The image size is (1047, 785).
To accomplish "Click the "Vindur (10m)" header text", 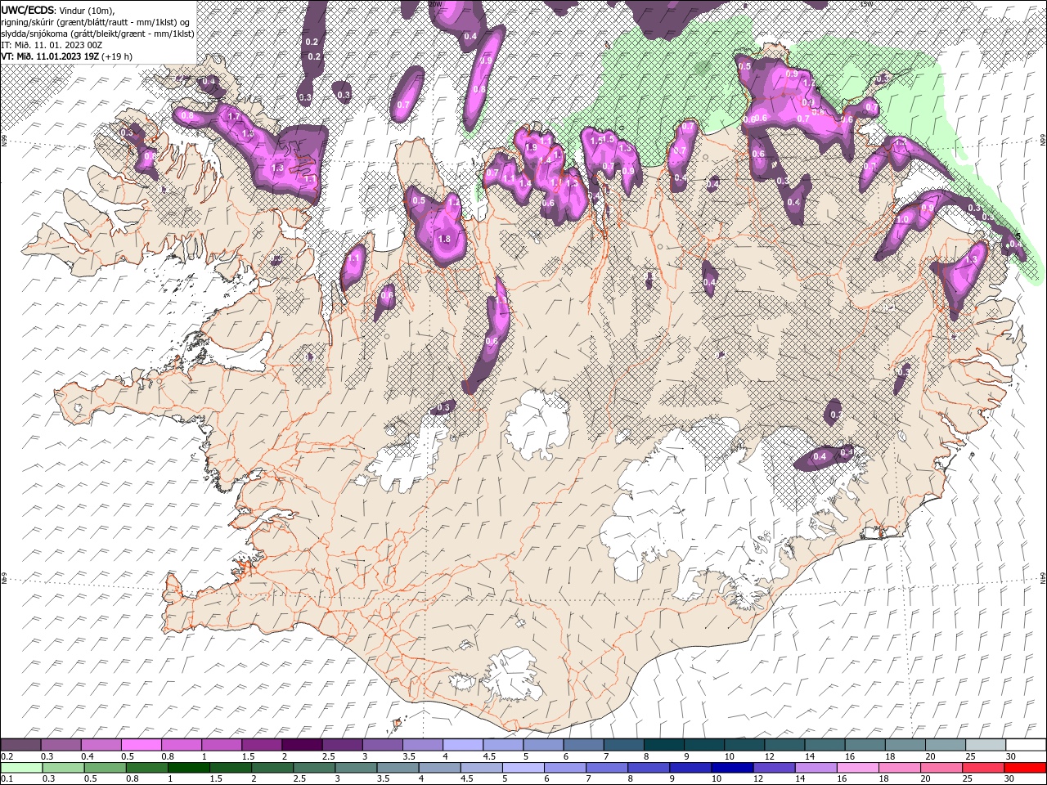I will pos(88,10).
